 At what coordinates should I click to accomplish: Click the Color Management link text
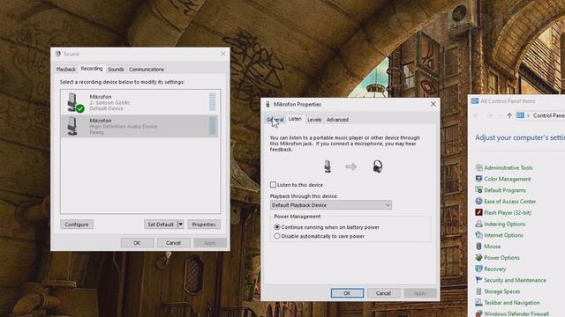508,179
